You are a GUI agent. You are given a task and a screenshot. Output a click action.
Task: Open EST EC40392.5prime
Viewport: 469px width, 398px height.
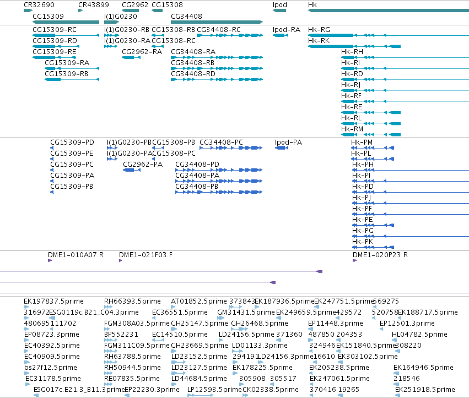point(52,346)
